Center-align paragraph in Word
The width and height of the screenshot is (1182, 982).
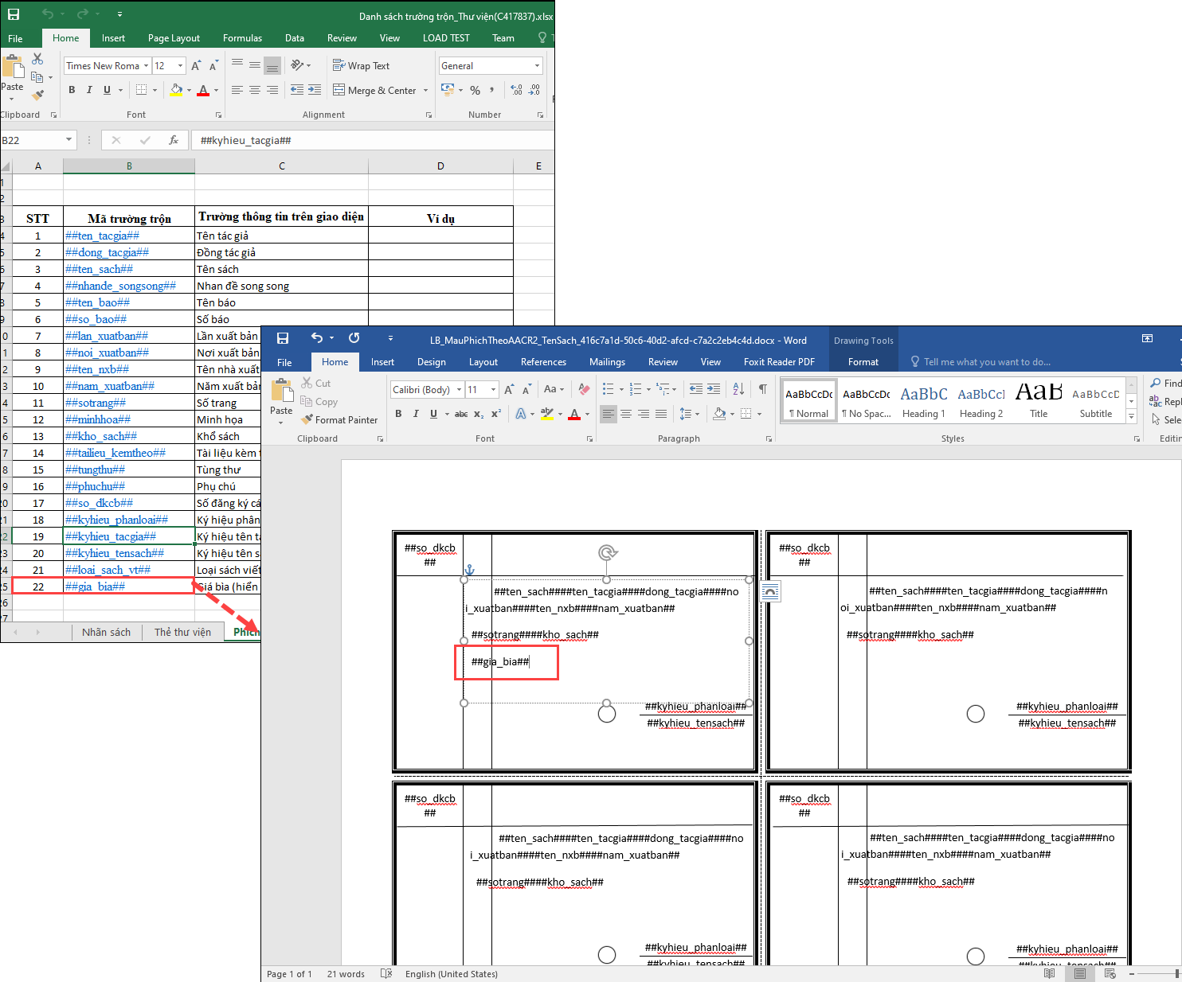point(626,414)
